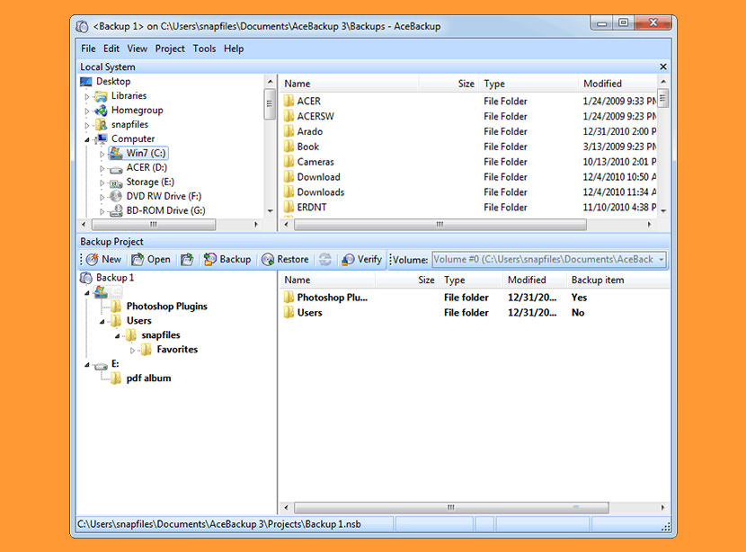Click the Restore toolbar icon

pyautogui.click(x=267, y=260)
